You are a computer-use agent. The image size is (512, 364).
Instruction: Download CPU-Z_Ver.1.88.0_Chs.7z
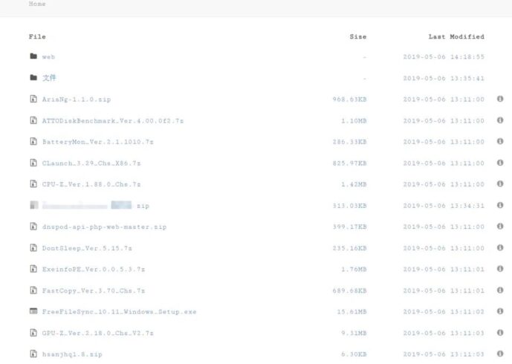[x=91, y=184]
